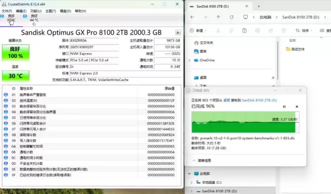Open the 硬盘(D) menu
The height and width of the screenshot is (194, 331).
click(65, 11)
